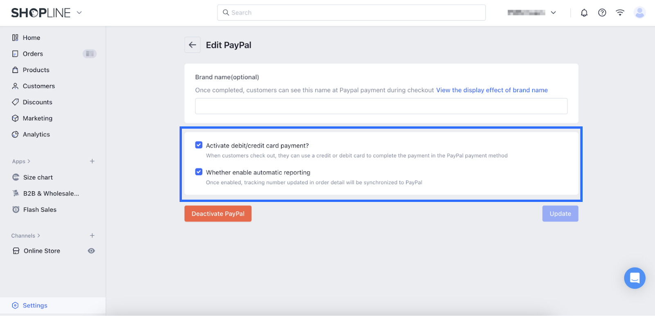Image resolution: width=655 pixels, height=316 pixels.
Task: Click the Discounts tag icon
Action: (15, 102)
